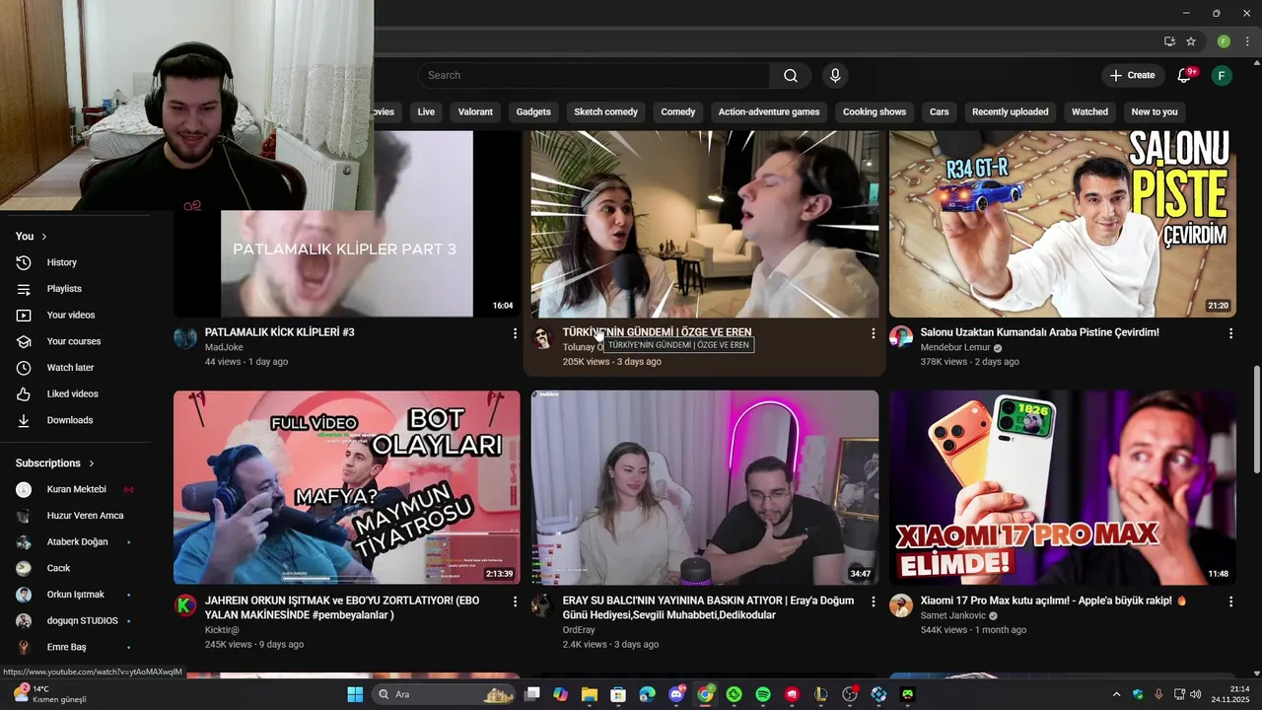This screenshot has height=710, width=1262.
Task: Open the Samet Jankovic channel avatar
Action: click(x=901, y=605)
